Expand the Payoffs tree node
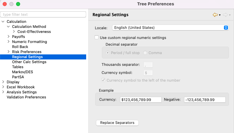The width and height of the screenshot is (234, 133). point(8,37)
